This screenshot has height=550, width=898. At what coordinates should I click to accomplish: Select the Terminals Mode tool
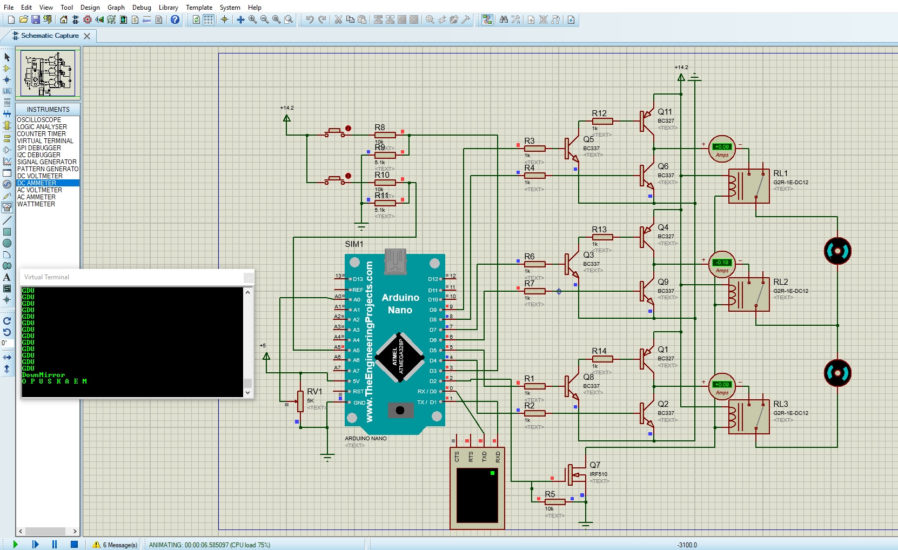click(7, 138)
